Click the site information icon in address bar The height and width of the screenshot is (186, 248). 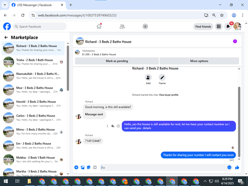(x=33, y=15)
